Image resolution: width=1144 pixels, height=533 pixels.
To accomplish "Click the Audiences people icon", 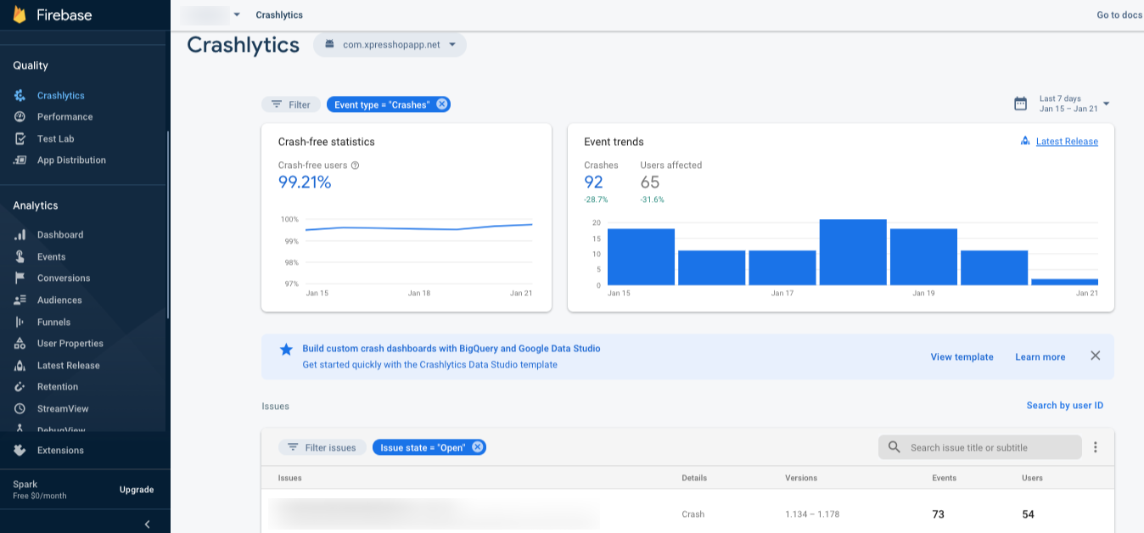I will click(20, 300).
